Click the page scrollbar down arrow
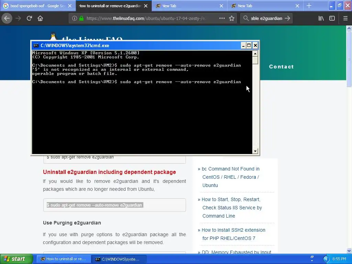The image size is (352, 264). [x=349, y=251]
